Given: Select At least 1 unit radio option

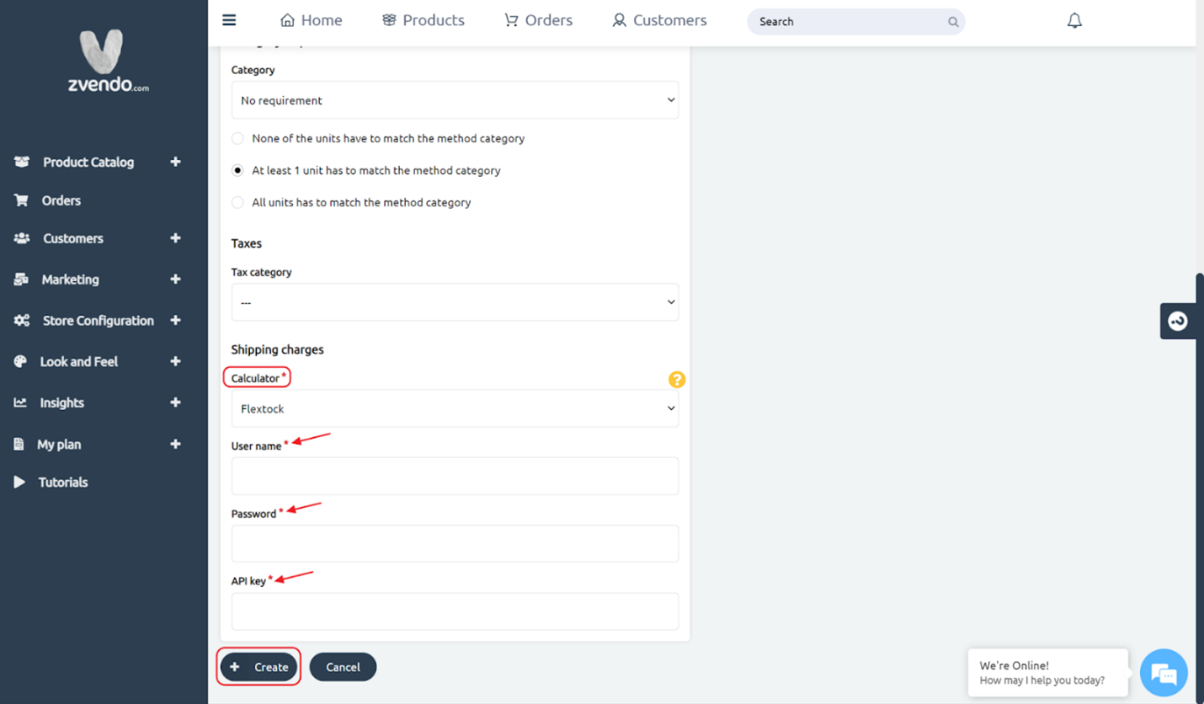Looking at the screenshot, I should (x=237, y=170).
